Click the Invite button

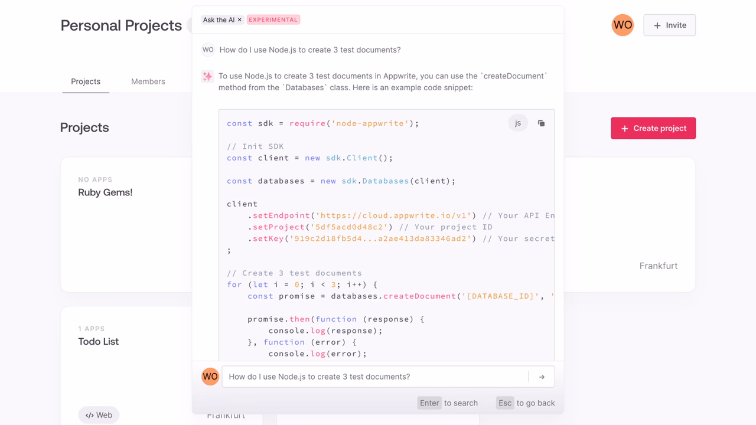pos(670,25)
